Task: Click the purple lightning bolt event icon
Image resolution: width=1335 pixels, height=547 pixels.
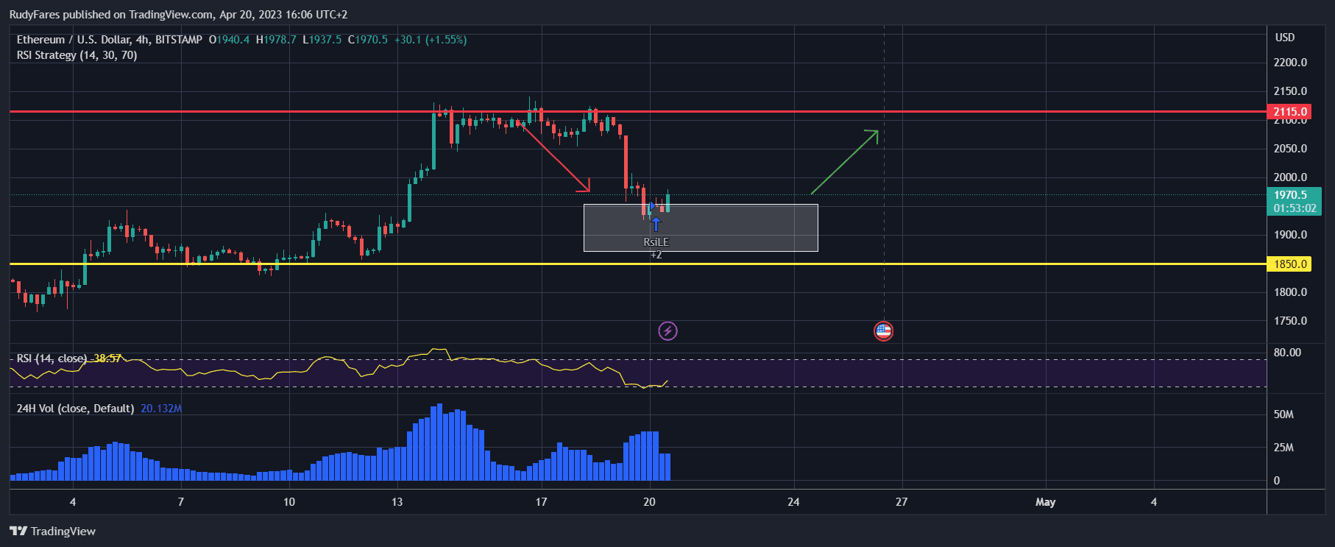Action: (x=667, y=331)
